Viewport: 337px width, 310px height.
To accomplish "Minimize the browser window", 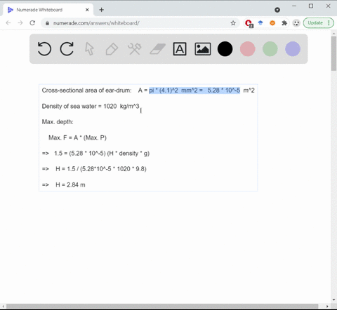I will (x=294, y=6).
